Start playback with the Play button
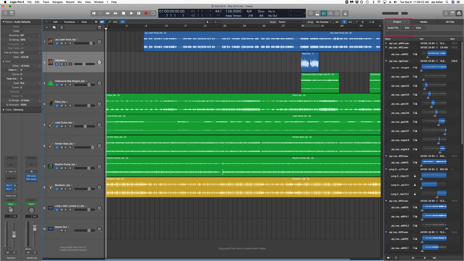This screenshot has height=261, width=464. point(131,13)
